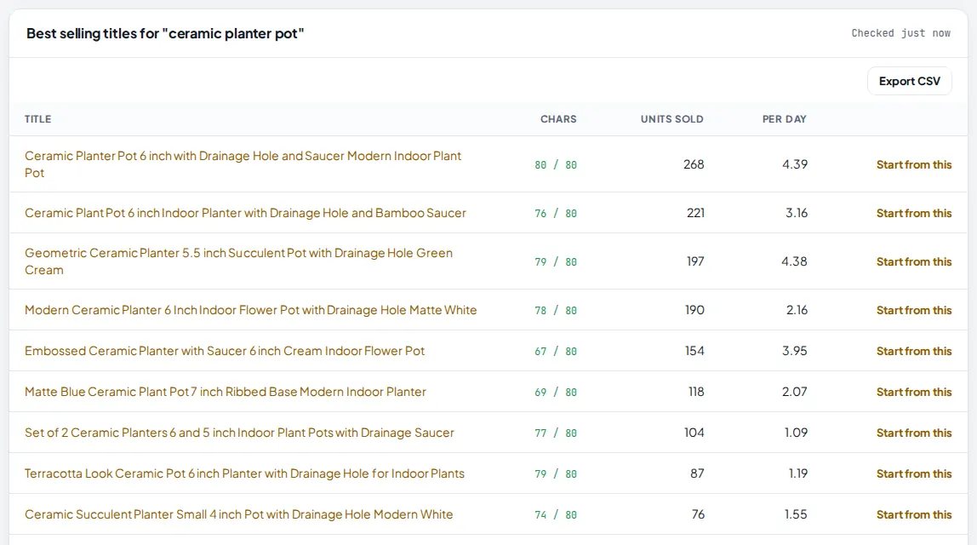Select per day value 4.39
Image resolution: width=977 pixels, height=545 pixels.
(794, 164)
